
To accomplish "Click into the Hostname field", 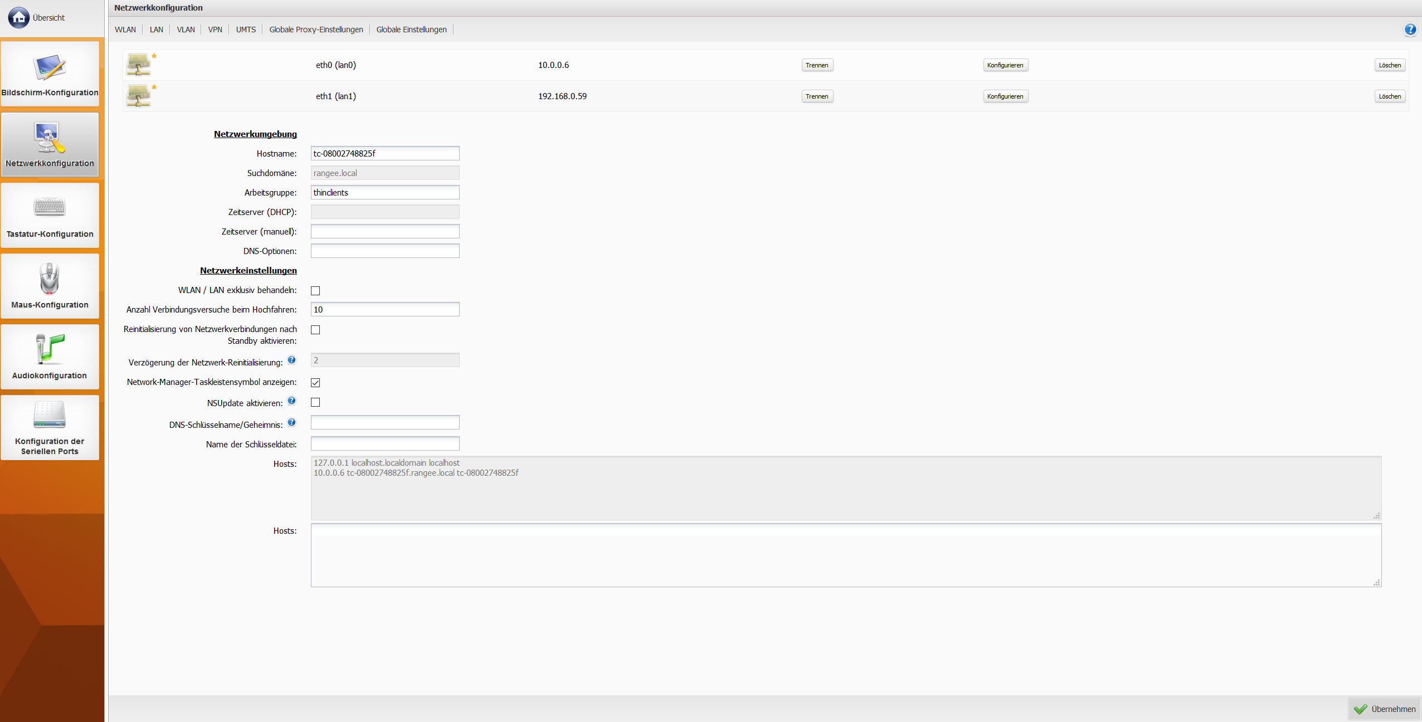I will pos(385,153).
